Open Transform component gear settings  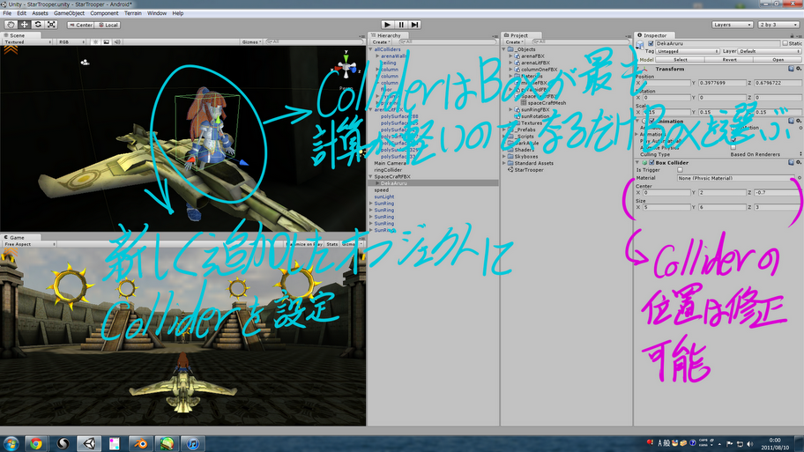coord(799,69)
